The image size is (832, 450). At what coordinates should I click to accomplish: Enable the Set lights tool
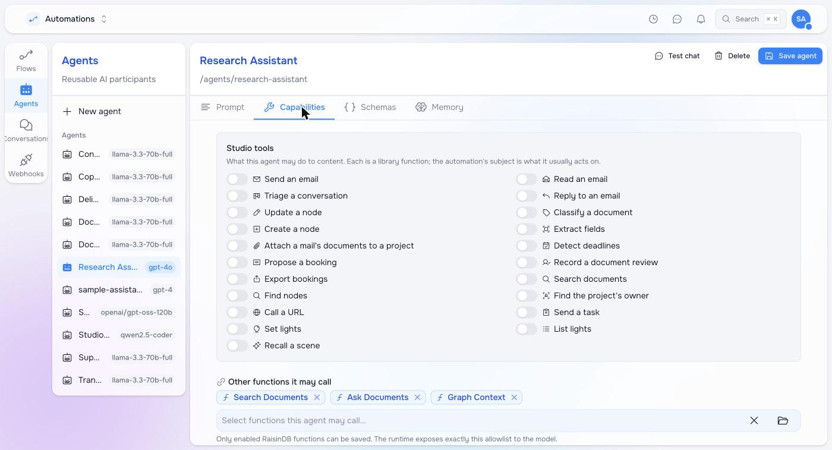(237, 329)
